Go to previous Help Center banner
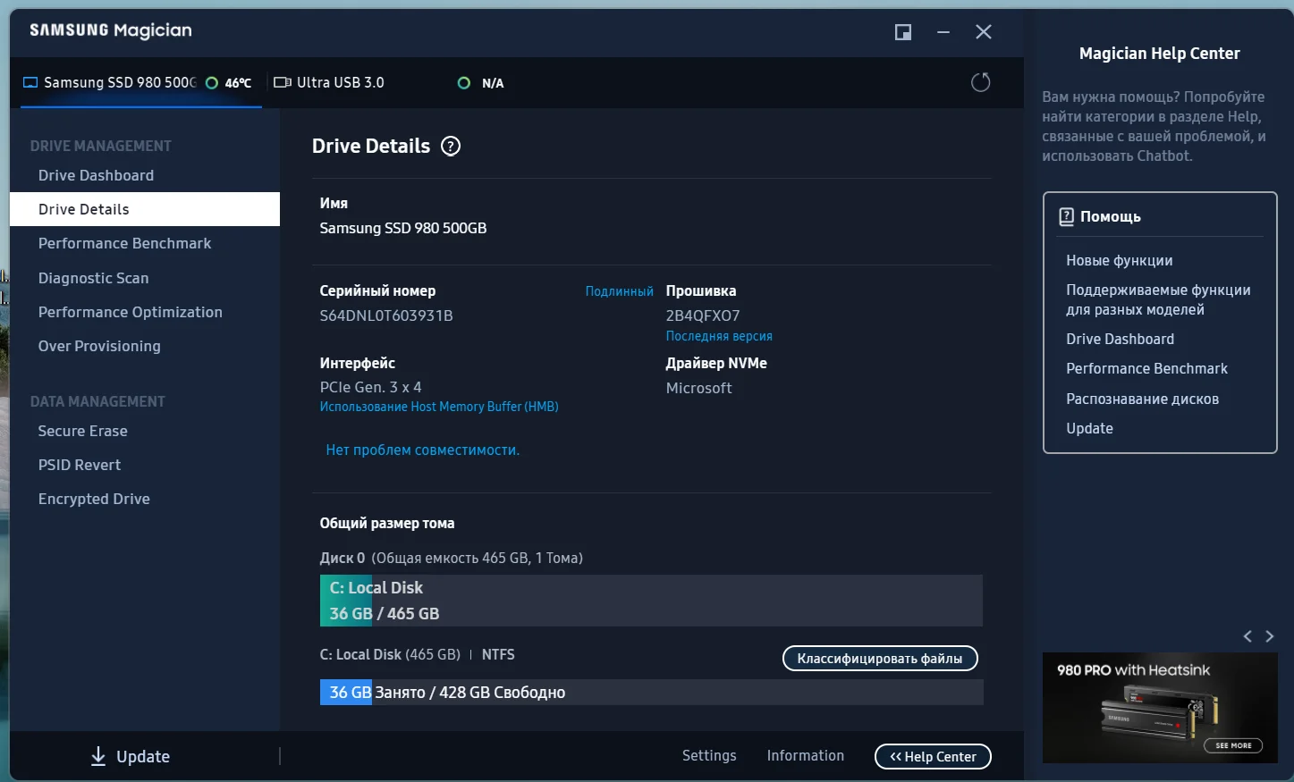 click(1247, 636)
